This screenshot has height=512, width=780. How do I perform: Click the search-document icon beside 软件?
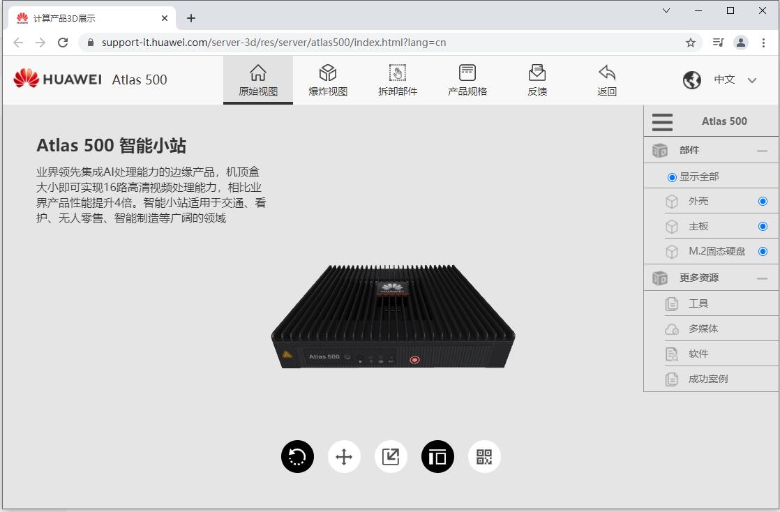(672, 354)
